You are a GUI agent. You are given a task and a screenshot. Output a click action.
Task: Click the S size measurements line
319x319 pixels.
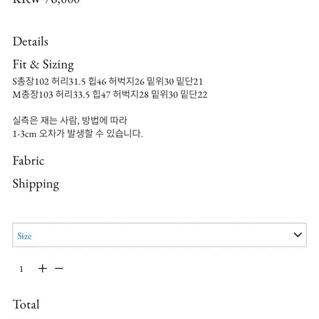tap(107, 82)
